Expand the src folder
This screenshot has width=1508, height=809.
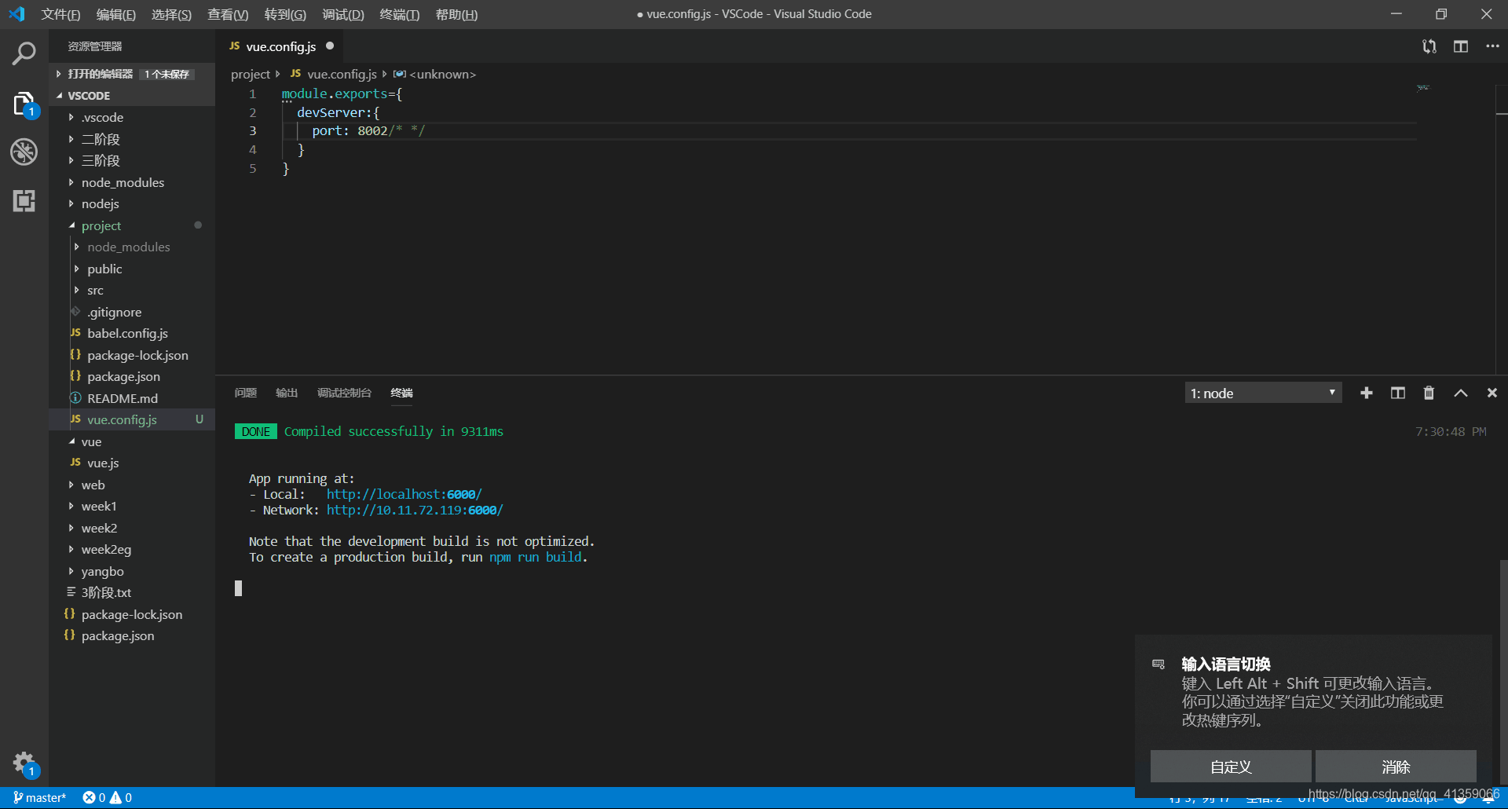tap(131, 290)
